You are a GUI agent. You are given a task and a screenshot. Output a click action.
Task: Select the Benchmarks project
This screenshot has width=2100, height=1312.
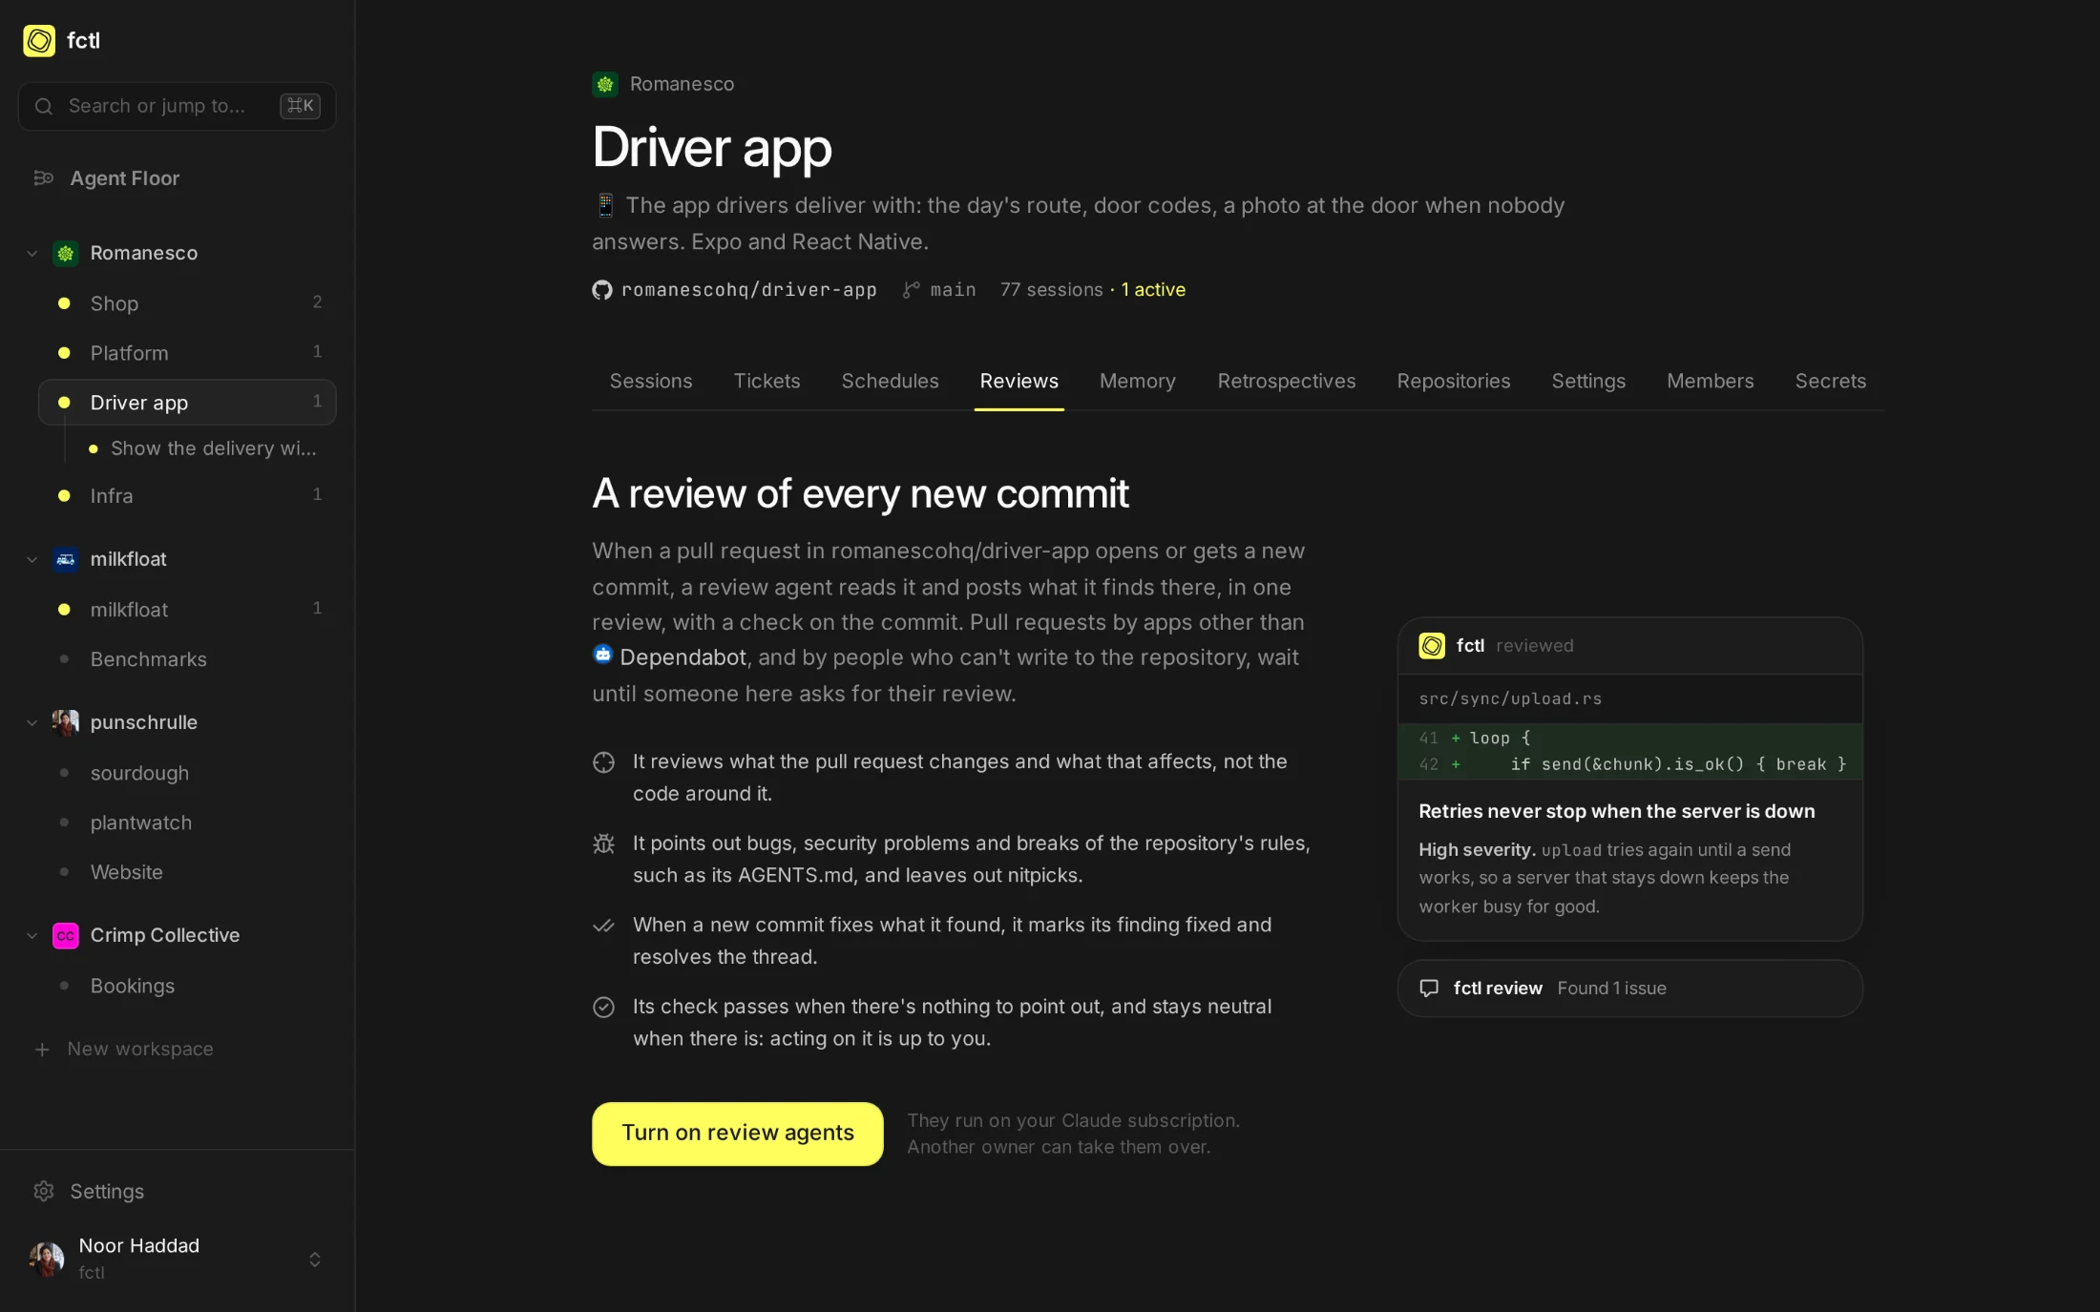[187, 659]
